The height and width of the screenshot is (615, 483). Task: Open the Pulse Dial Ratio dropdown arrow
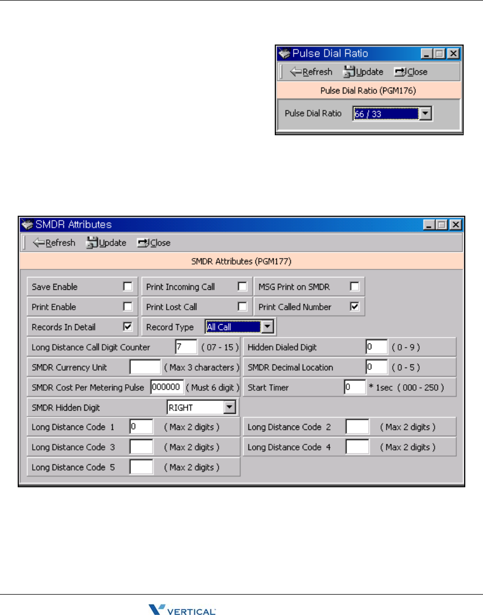(426, 114)
